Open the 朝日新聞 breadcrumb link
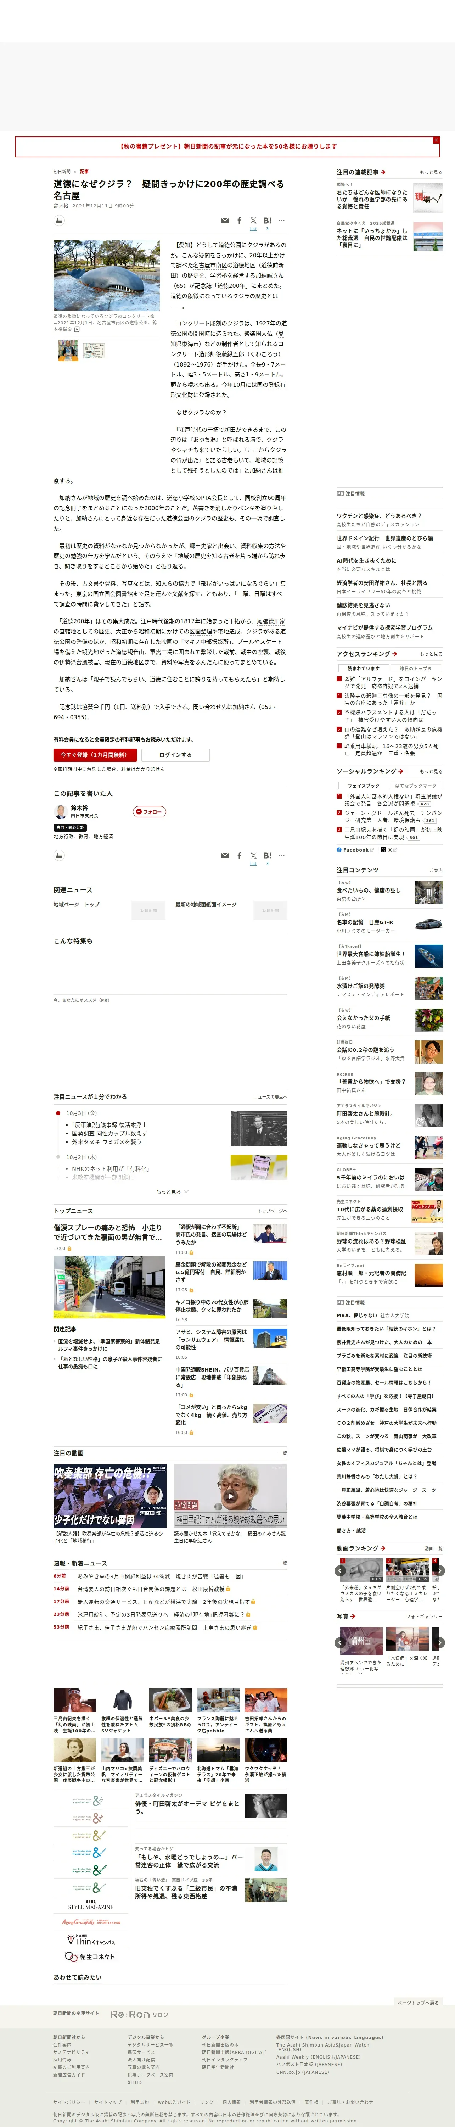455x2127 pixels. pyautogui.click(x=62, y=172)
